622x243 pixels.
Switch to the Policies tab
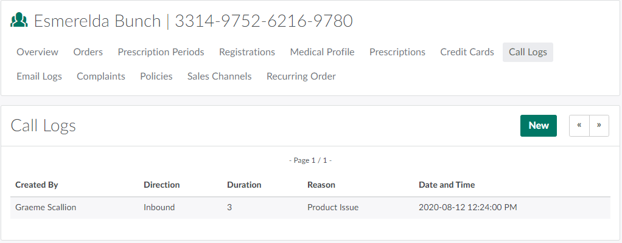coord(156,77)
